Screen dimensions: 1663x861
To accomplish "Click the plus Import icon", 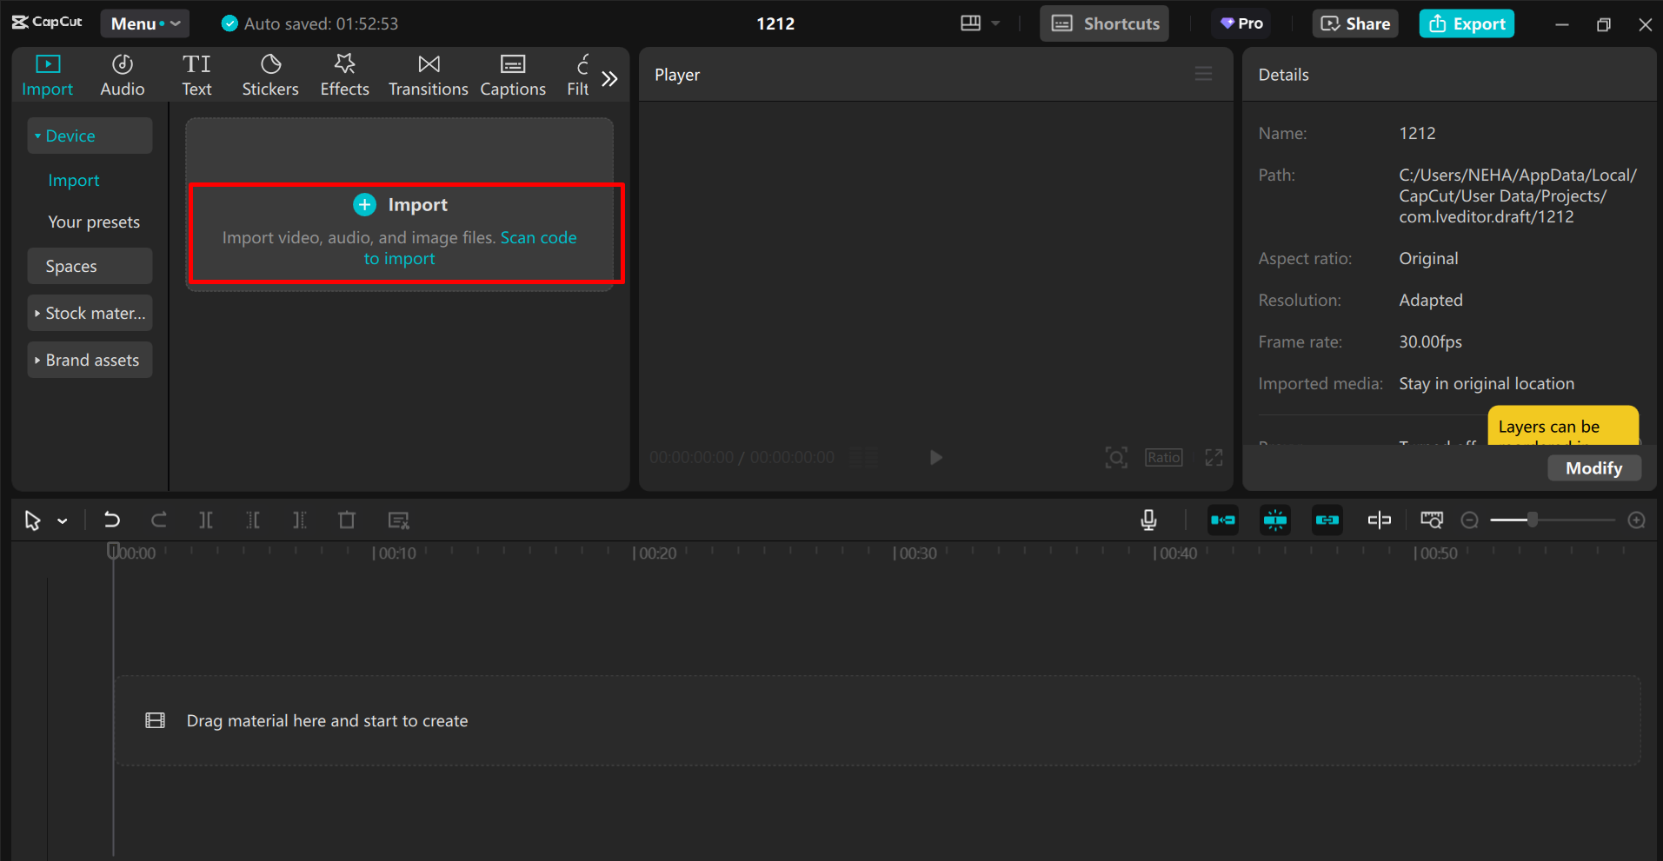I will (364, 205).
